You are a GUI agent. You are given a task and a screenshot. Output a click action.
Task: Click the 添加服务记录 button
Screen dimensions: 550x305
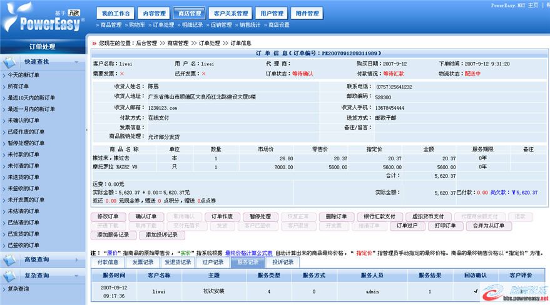(x=113, y=235)
